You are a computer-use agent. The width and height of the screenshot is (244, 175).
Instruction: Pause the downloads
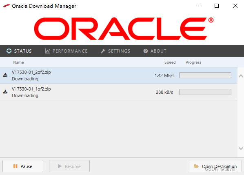click(23, 166)
